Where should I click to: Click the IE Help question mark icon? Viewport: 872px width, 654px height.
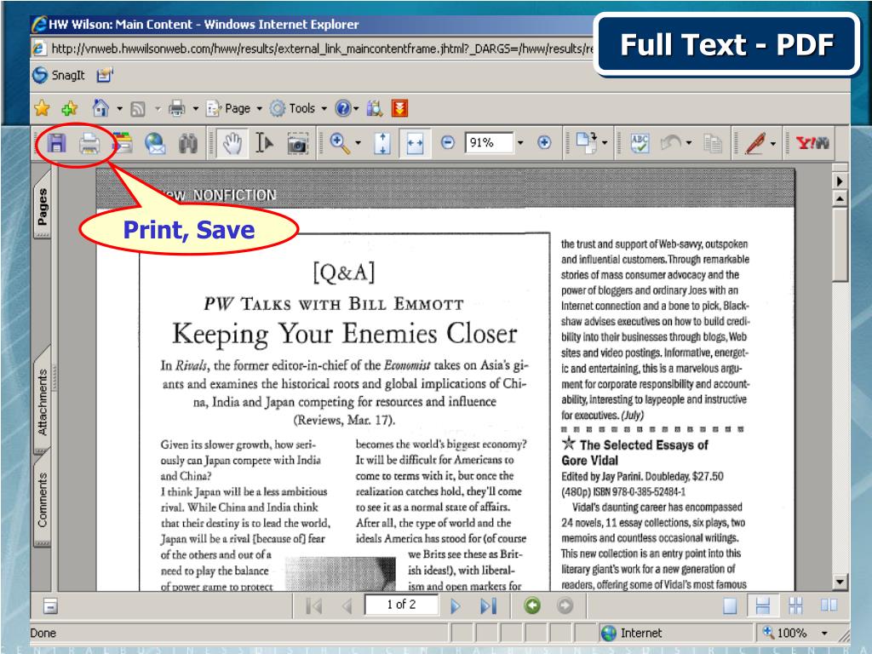click(342, 108)
